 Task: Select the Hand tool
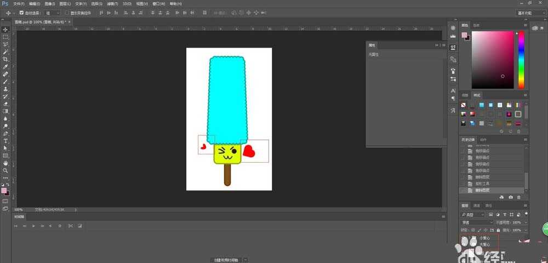point(5,163)
